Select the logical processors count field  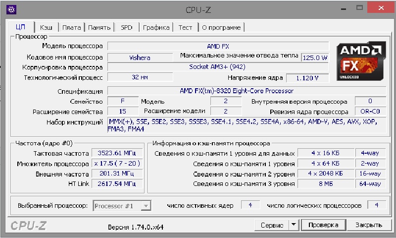click(x=377, y=205)
